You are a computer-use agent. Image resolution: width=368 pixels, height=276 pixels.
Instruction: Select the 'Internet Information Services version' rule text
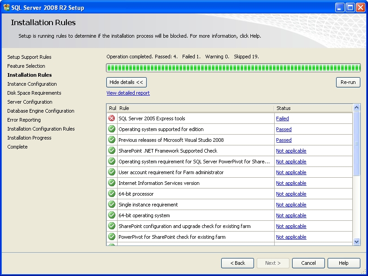point(159,183)
